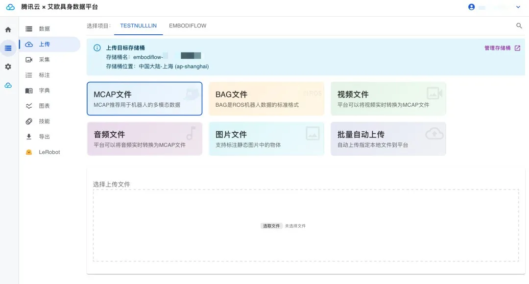Click the info icon in storage bucket banner
The image size is (529, 284).
(97, 48)
